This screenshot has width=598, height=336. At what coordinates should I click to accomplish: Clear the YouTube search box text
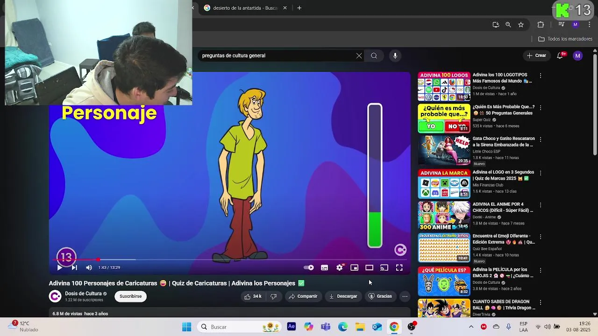point(359,56)
